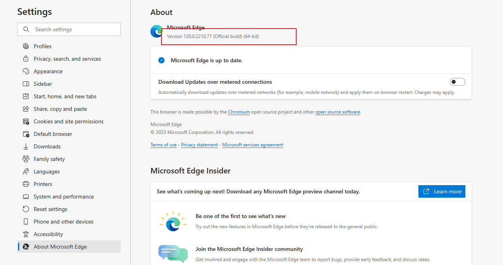The height and width of the screenshot is (265, 503).
Task: Click the 2023 Microsoft Corporation copyright text
Action: [x=202, y=132]
